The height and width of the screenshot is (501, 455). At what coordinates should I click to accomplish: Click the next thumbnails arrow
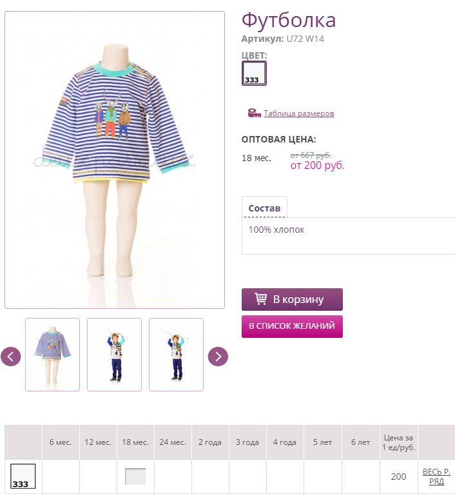click(x=218, y=357)
